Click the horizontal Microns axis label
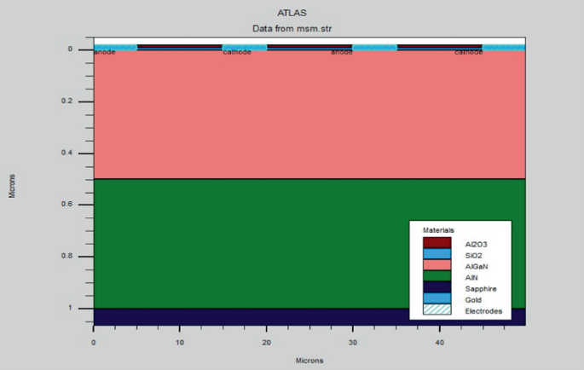The height and width of the screenshot is (370, 584). [x=309, y=361]
